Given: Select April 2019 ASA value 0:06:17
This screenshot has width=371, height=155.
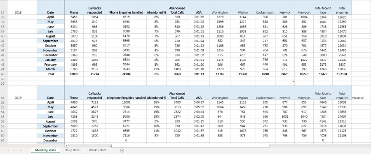Looking at the screenshot, I should [199, 102].
